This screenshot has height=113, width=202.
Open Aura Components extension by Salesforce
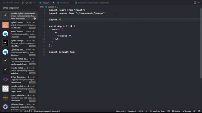19,34
